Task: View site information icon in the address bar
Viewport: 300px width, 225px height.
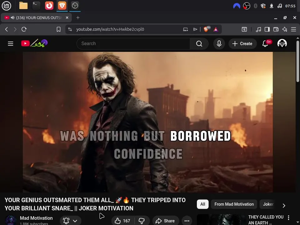Action: (x=70, y=29)
